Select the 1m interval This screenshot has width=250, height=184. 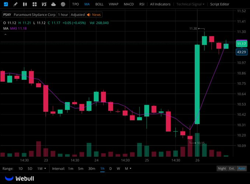pos(71,169)
